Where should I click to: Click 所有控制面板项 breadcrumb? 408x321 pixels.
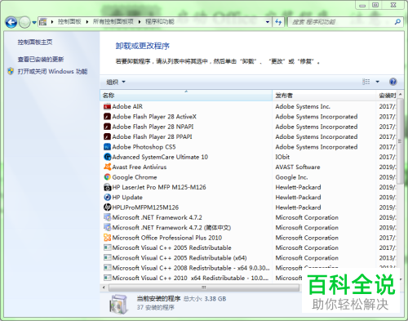[x=113, y=22]
